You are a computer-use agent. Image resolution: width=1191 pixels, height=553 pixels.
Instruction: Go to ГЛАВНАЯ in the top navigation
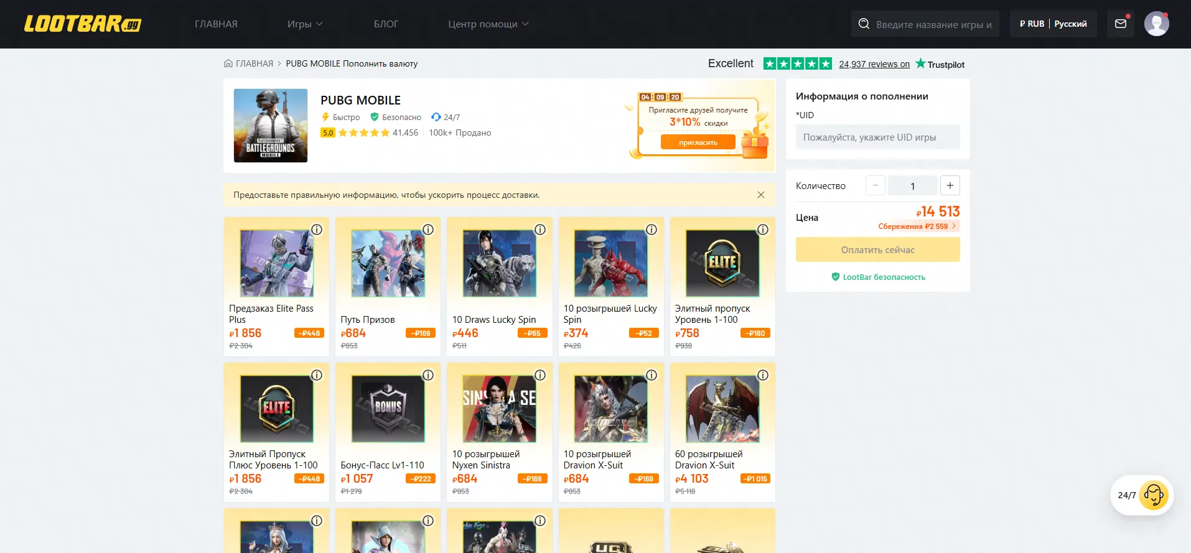pos(216,24)
